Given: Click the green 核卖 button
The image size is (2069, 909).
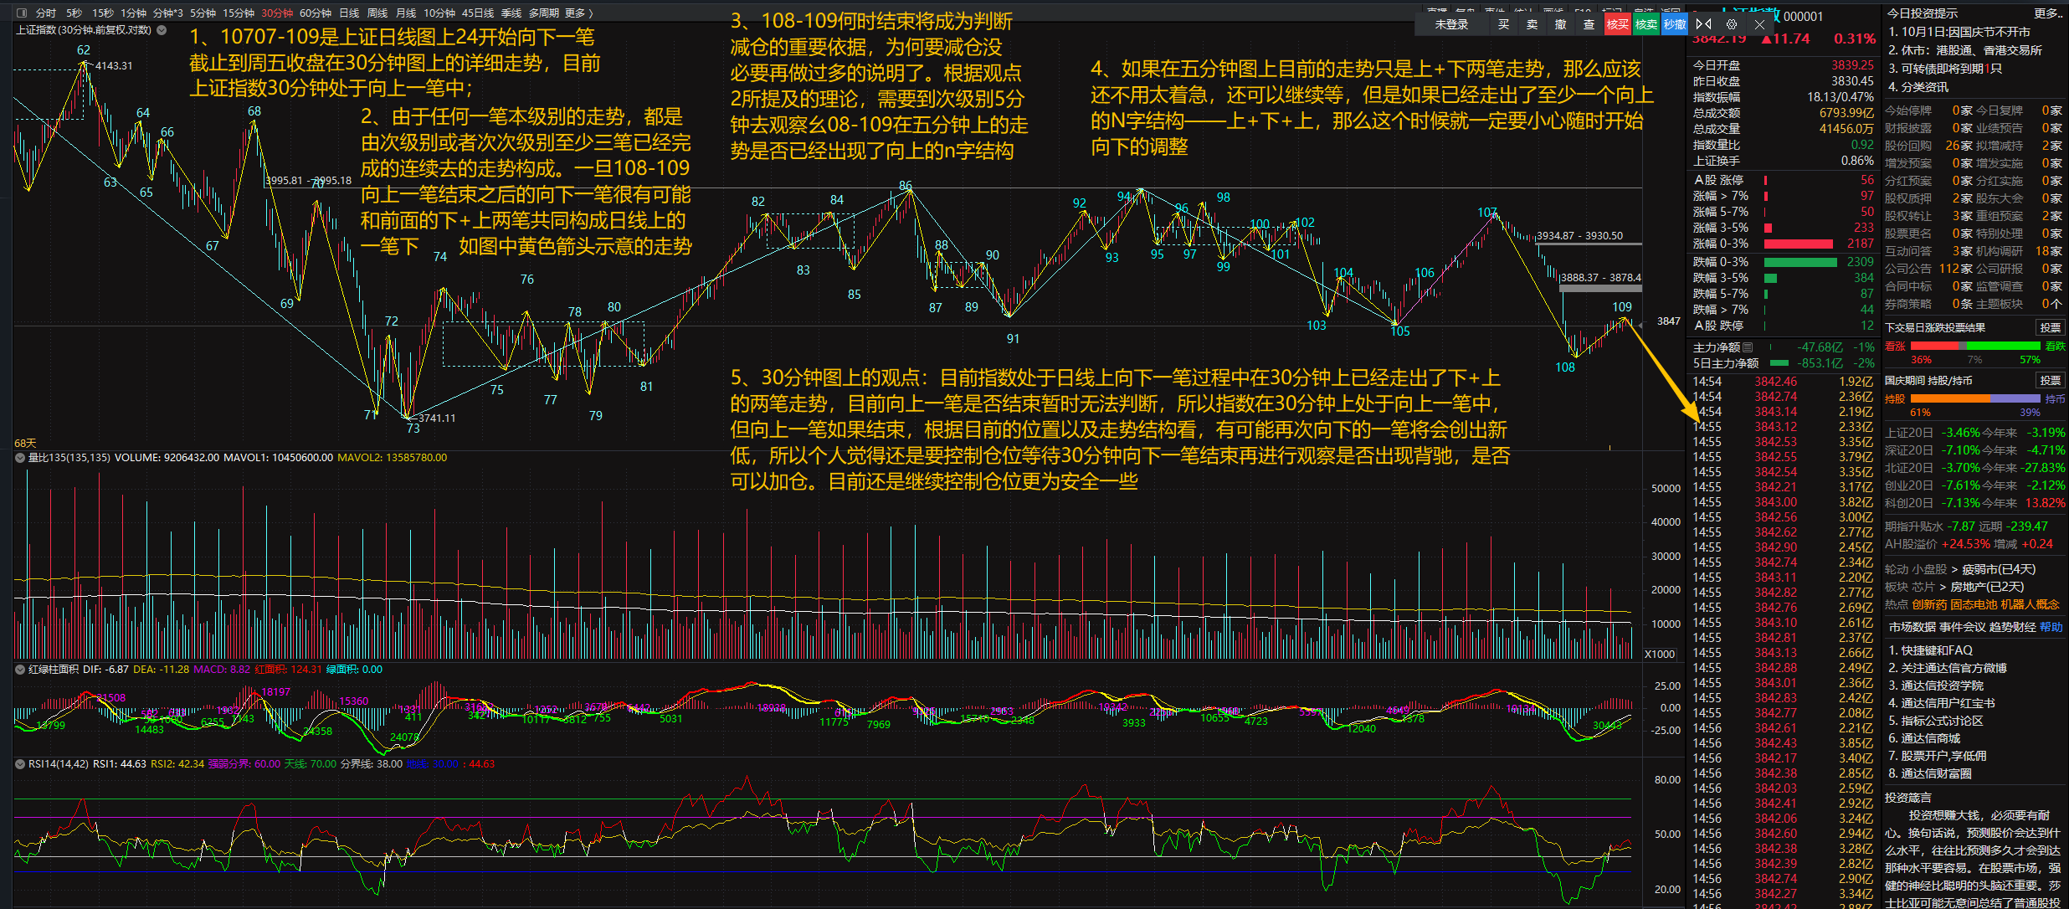Looking at the screenshot, I should 1645,24.
